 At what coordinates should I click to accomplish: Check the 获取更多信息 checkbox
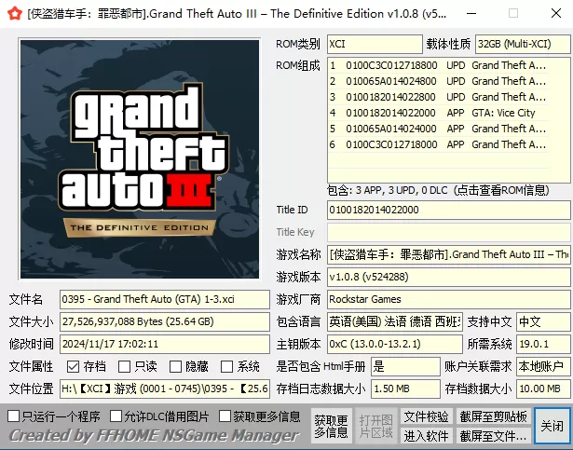pos(224,416)
